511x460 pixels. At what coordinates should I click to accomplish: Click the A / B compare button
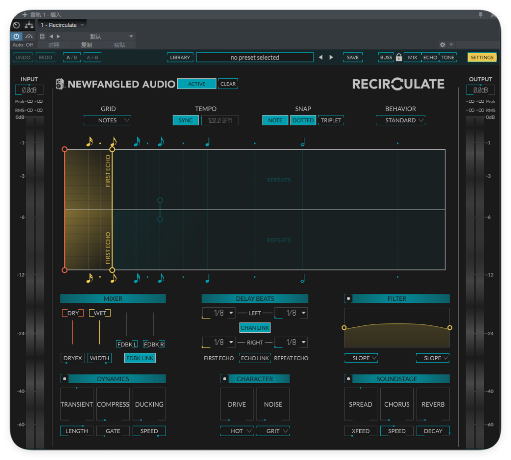click(72, 57)
